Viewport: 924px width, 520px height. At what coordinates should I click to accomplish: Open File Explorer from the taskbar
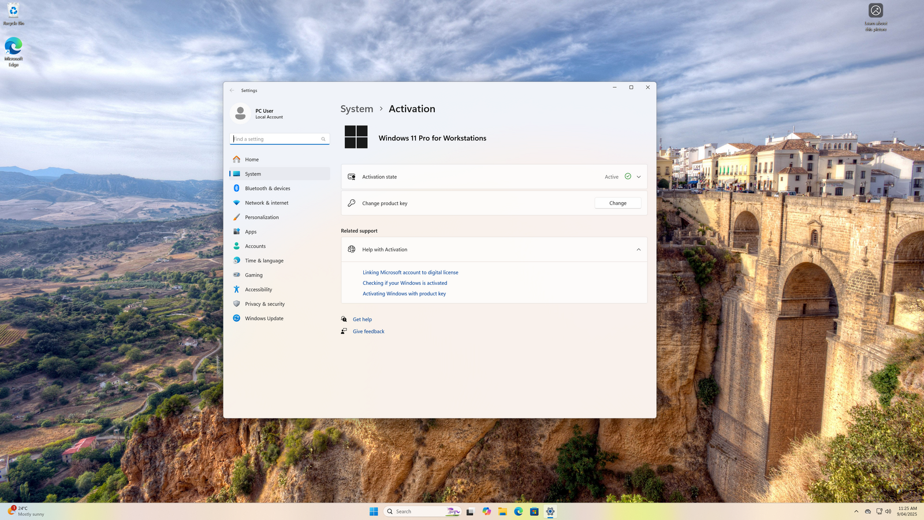point(502,511)
